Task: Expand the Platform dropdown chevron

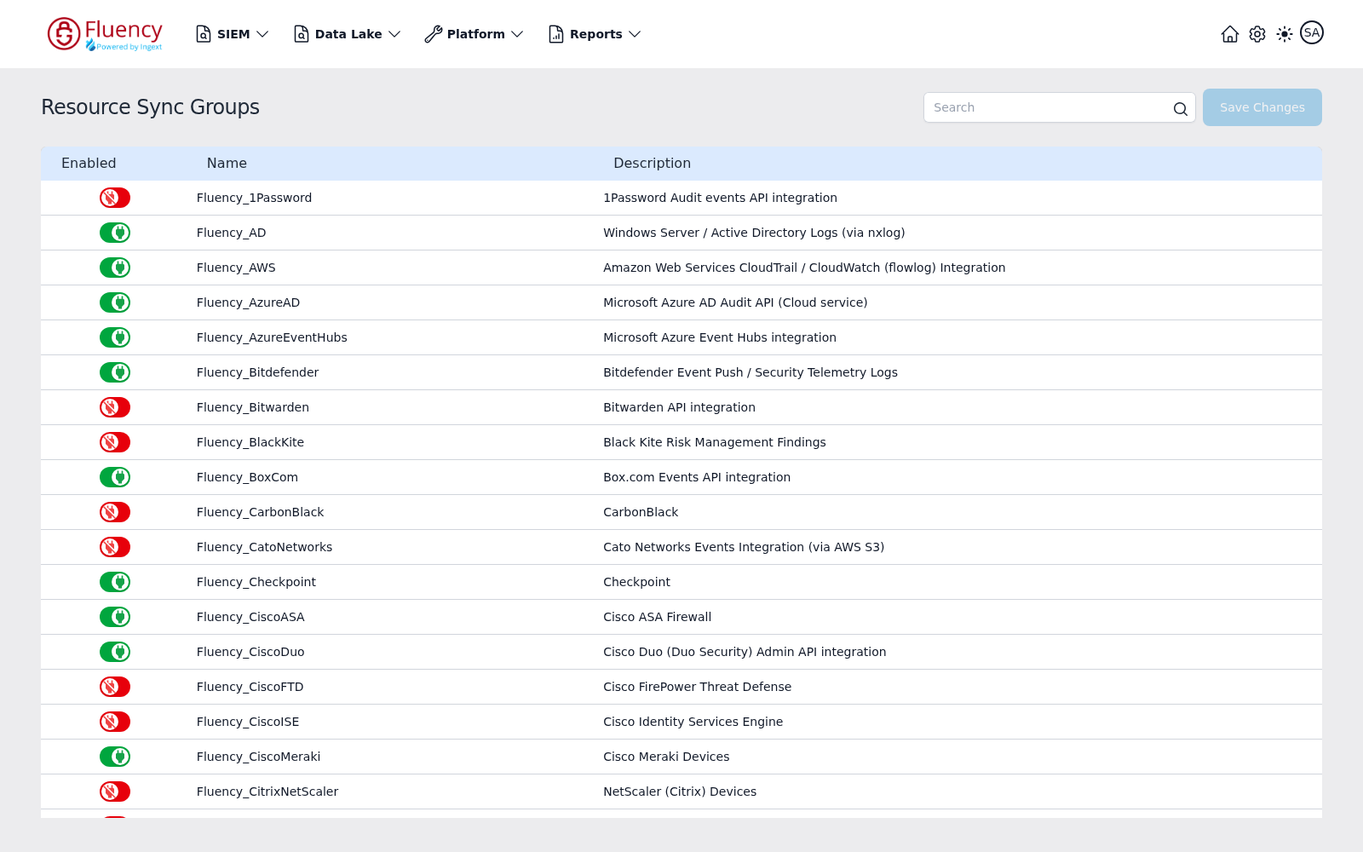Action: 517,34
